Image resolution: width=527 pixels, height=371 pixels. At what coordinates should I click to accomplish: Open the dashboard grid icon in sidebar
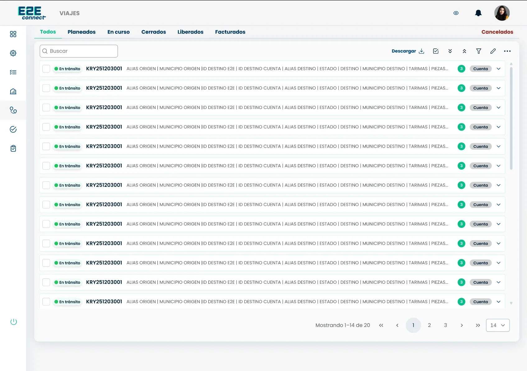click(x=13, y=34)
